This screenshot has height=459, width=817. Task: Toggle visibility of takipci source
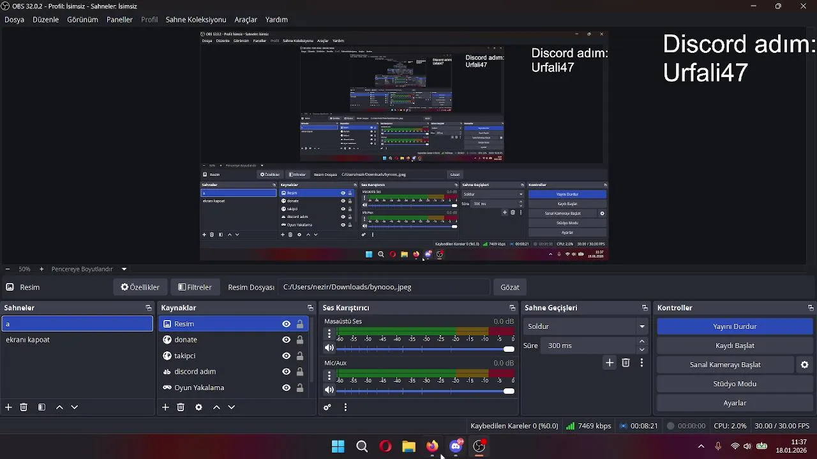pos(286,356)
